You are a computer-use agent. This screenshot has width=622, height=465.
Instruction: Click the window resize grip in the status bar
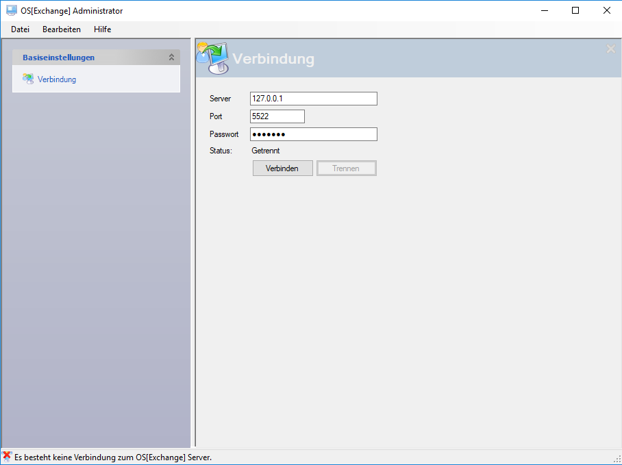tap(617, 459)
